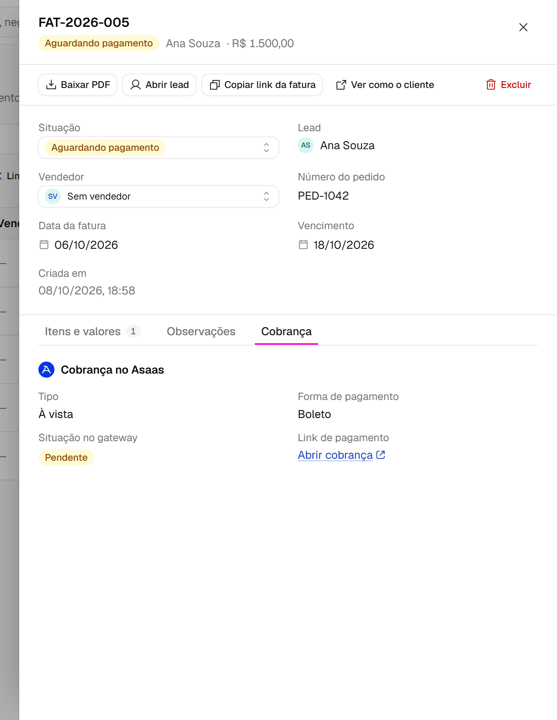Click the invoice title FAT-2026-005

[84, 22]
